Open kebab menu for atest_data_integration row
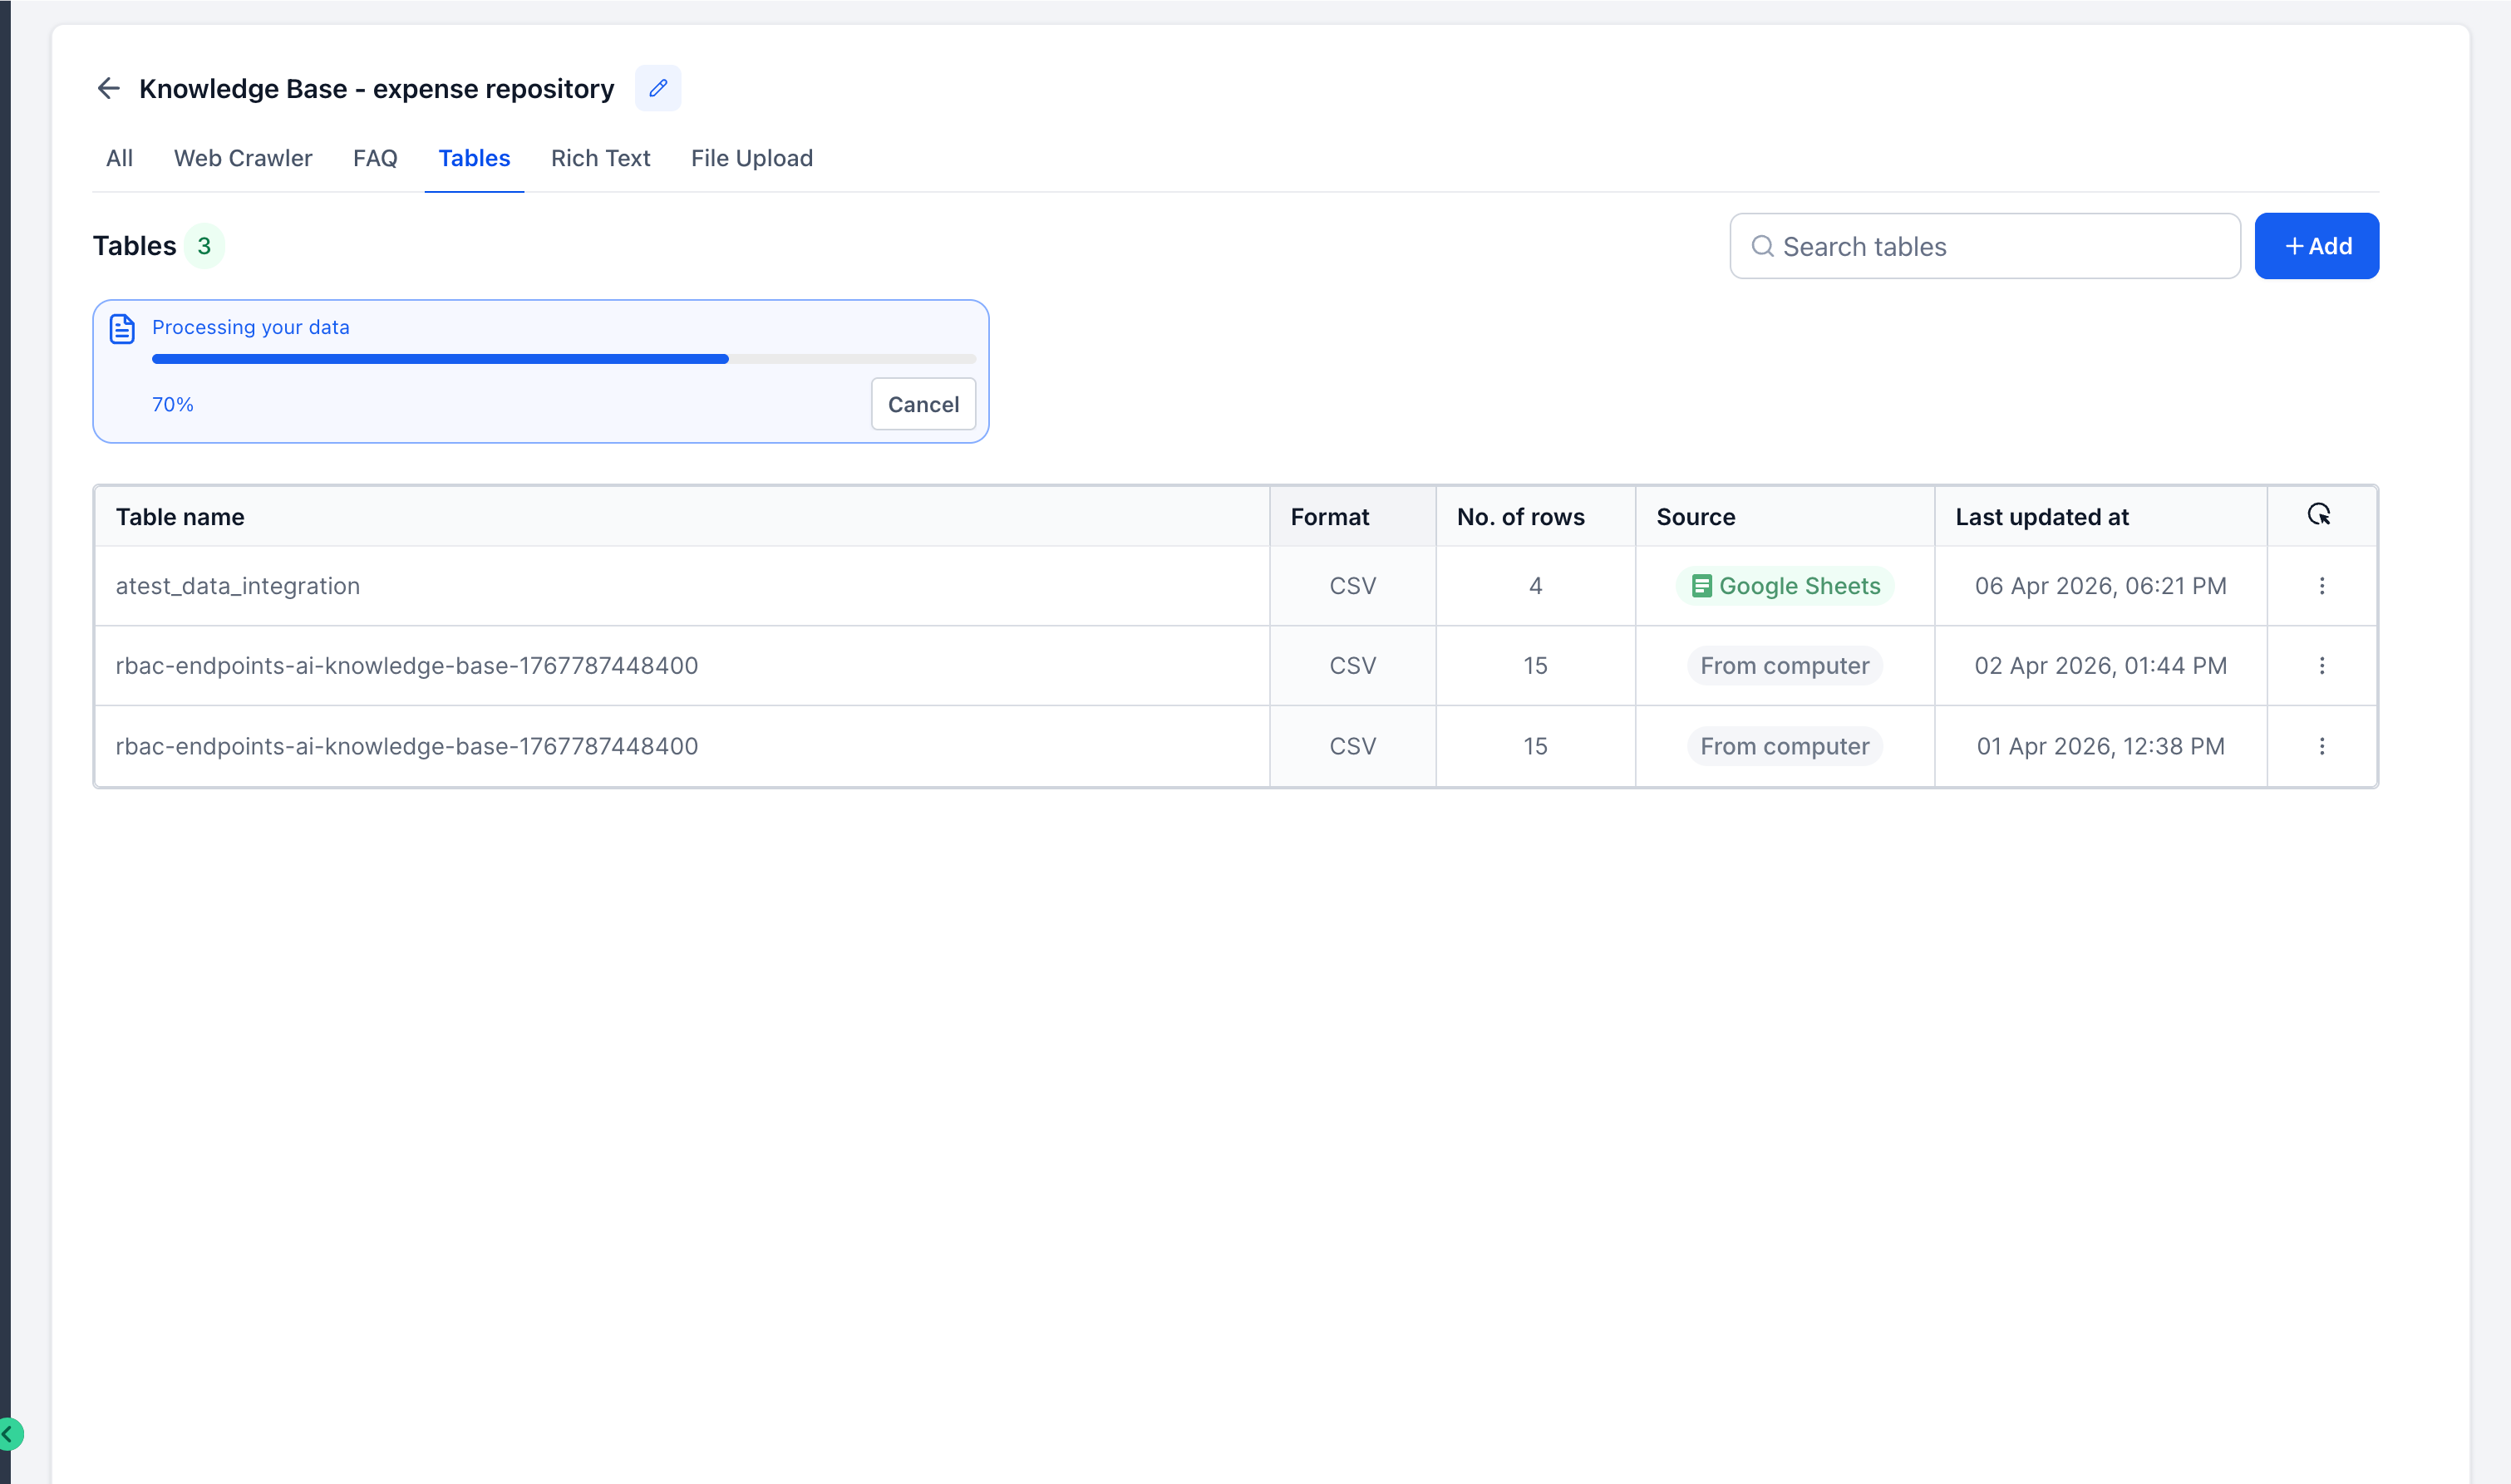2511x1484 pixels. tap(2322, 586)
